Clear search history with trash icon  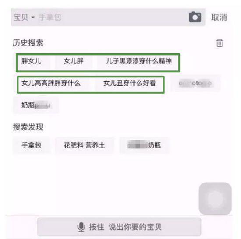220,43
